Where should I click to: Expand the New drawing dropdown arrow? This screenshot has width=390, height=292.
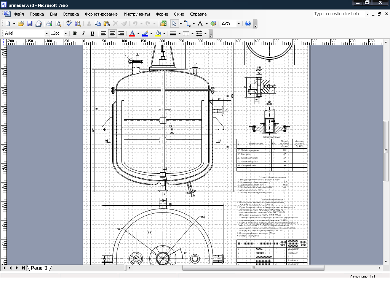[x=14, y=24]
